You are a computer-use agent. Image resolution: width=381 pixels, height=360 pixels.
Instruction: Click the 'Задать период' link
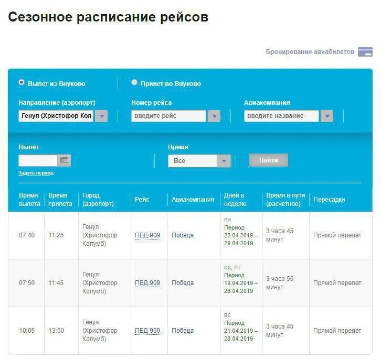click(36, 173)
